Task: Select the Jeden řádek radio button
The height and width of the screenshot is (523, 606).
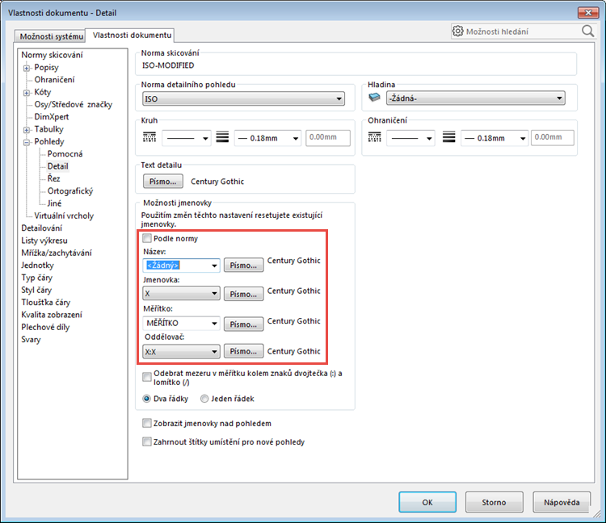Action: coord(204,399)
